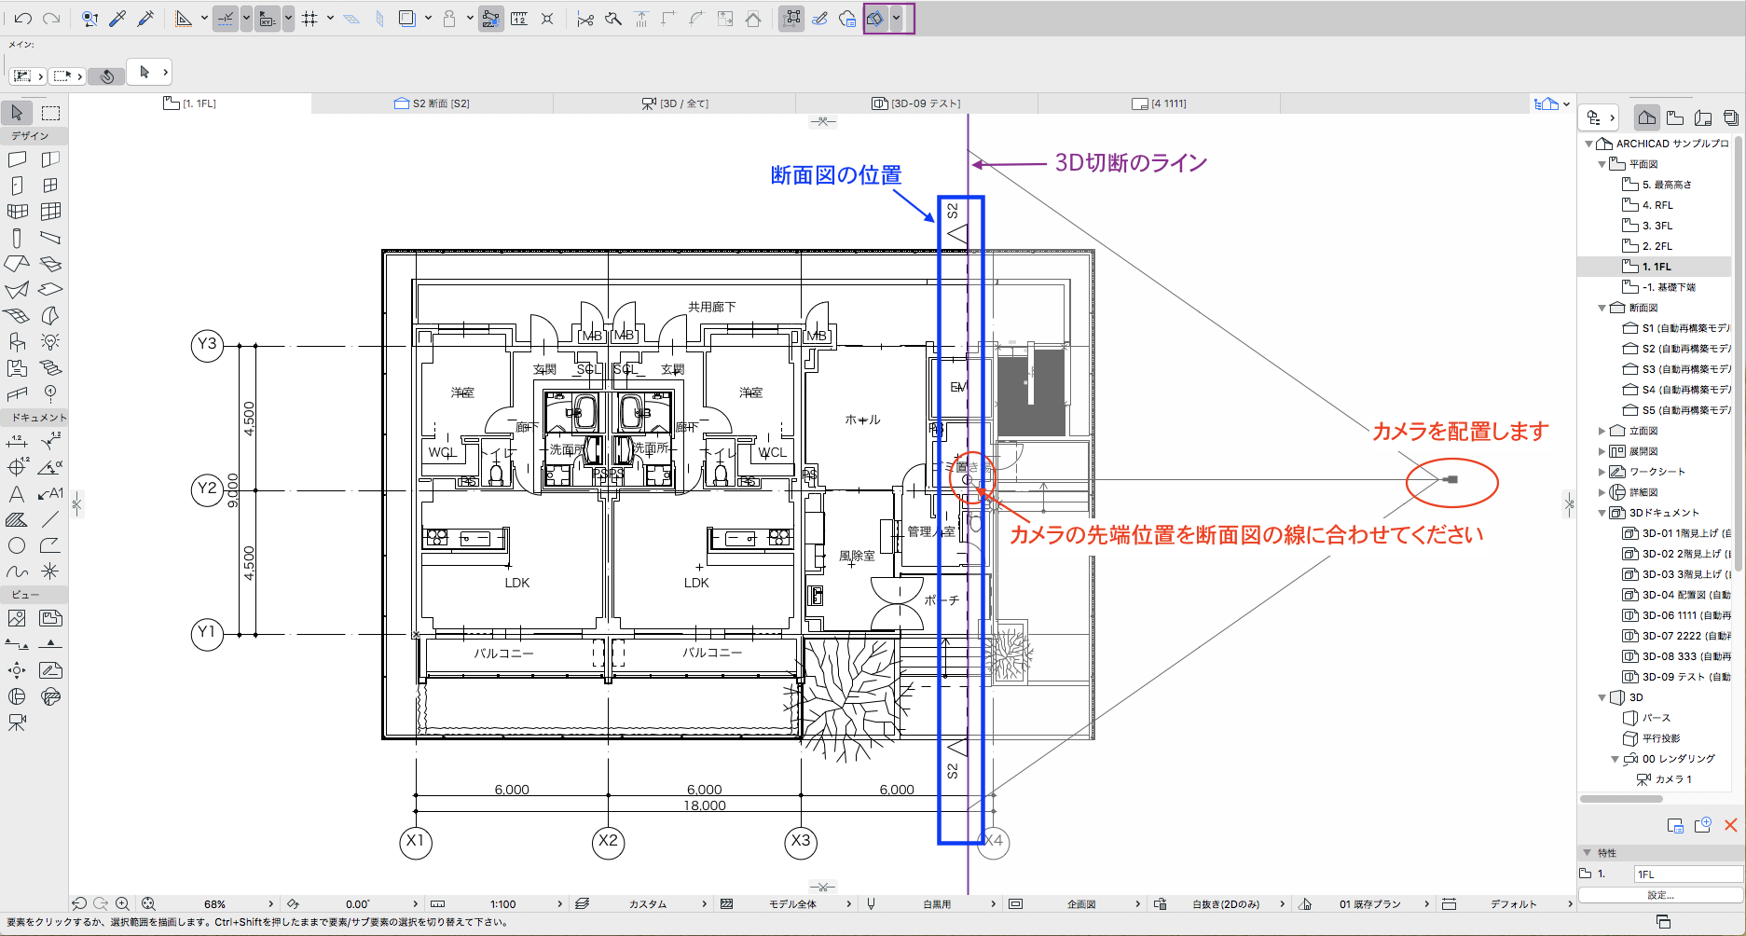Select the Column tool in toolbox
1746x936 pixels.
pyautogui.click(x=17, y=238)
